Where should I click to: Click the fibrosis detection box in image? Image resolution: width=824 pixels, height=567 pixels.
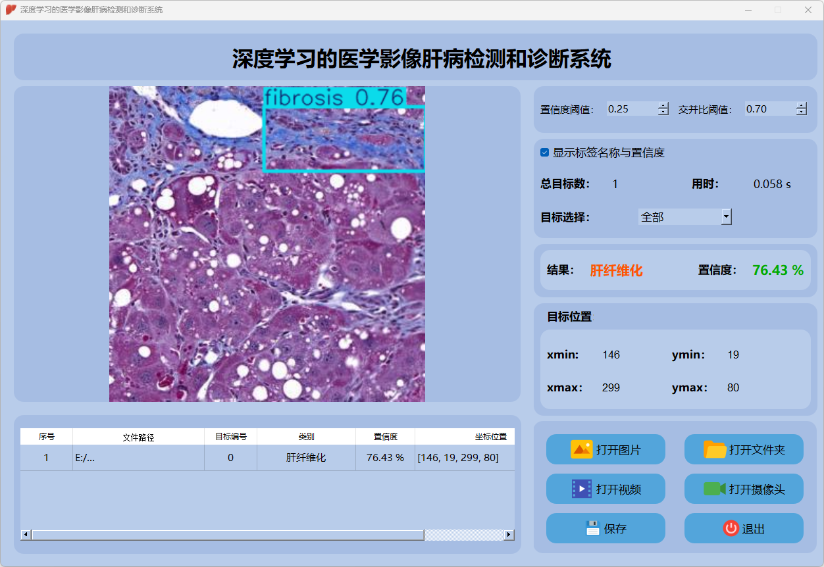pyautogui.click(x=344, y=138)
